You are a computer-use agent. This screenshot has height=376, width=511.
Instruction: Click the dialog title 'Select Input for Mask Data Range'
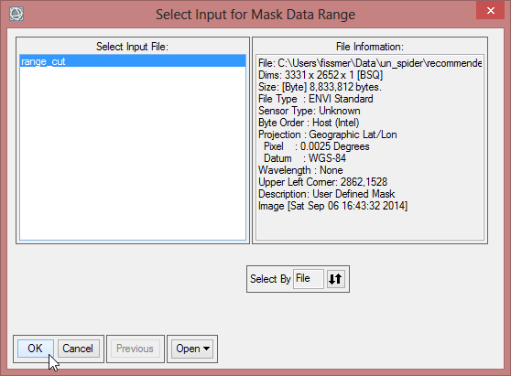(x=255, y=15)
